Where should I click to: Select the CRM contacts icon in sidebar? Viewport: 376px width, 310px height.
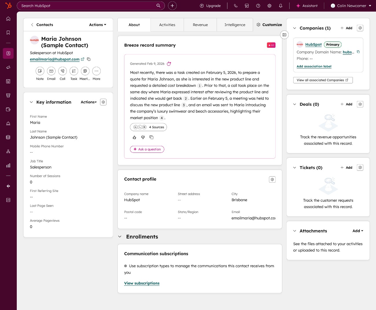point(8,53)
